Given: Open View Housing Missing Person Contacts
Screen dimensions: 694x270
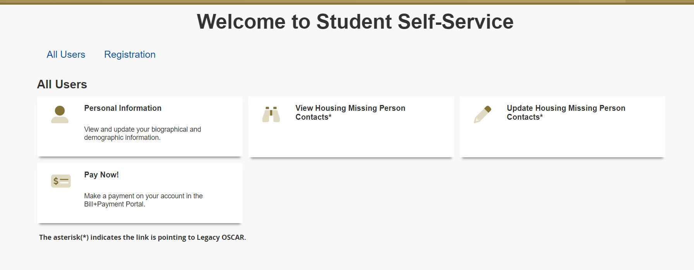Looking at the screenshot, I should click(x=350, y=112).
